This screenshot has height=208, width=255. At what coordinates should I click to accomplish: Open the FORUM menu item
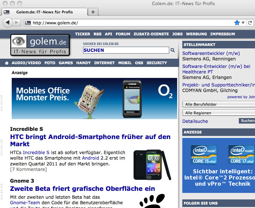(123, 34)
